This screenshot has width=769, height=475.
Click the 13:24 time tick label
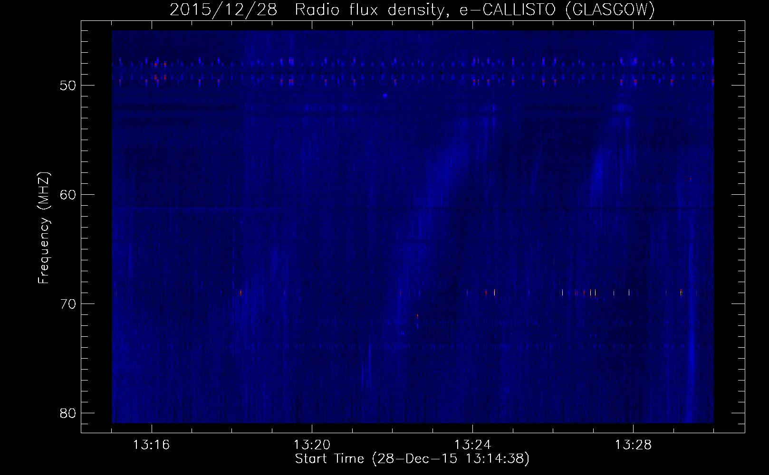473,445
